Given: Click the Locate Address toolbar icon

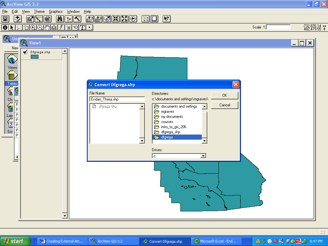Looking at the screenshot, I should pyautogui.click(x=69, y=19).
